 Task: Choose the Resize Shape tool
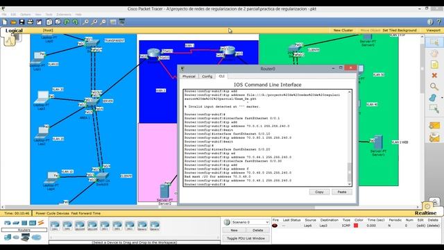[x=434, y=109]
